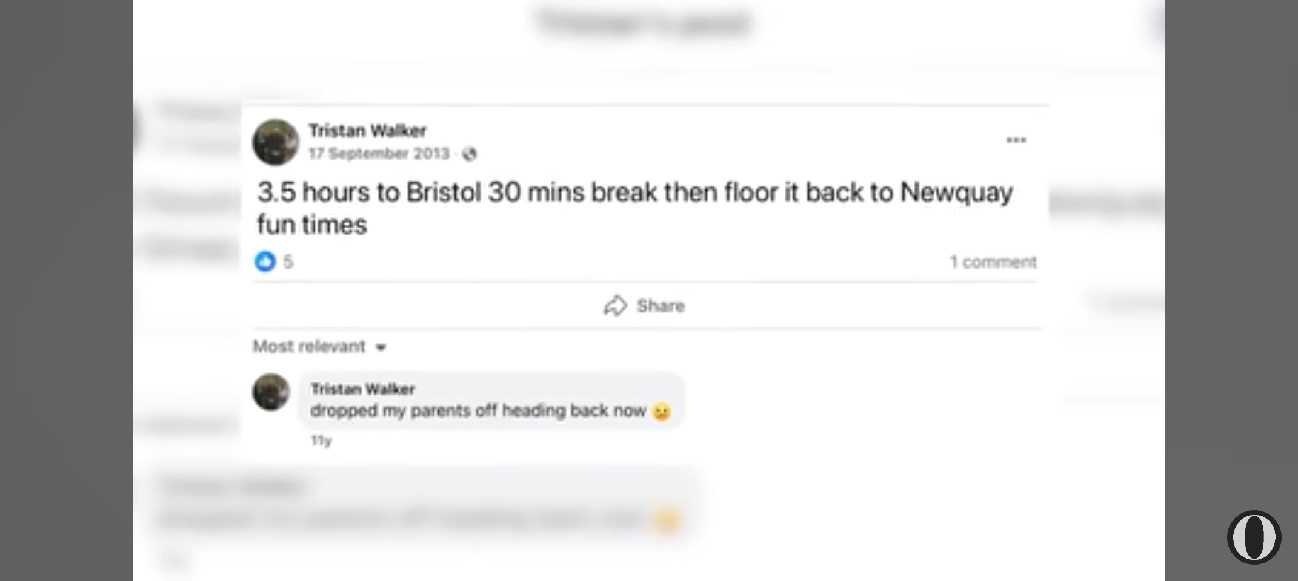Open the 17 September 2013 date link
The height and width of the screenshot is (581, 1298).
tap(379, 154)
